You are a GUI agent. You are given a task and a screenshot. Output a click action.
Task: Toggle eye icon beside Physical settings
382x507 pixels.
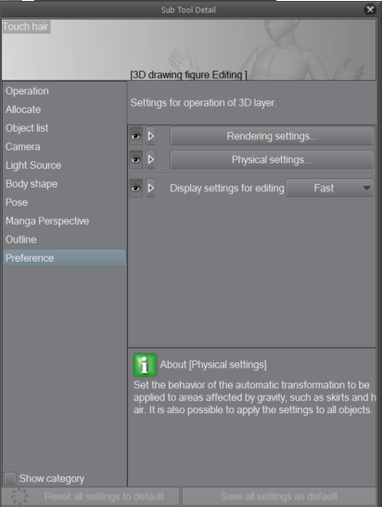tap(136, 160)
